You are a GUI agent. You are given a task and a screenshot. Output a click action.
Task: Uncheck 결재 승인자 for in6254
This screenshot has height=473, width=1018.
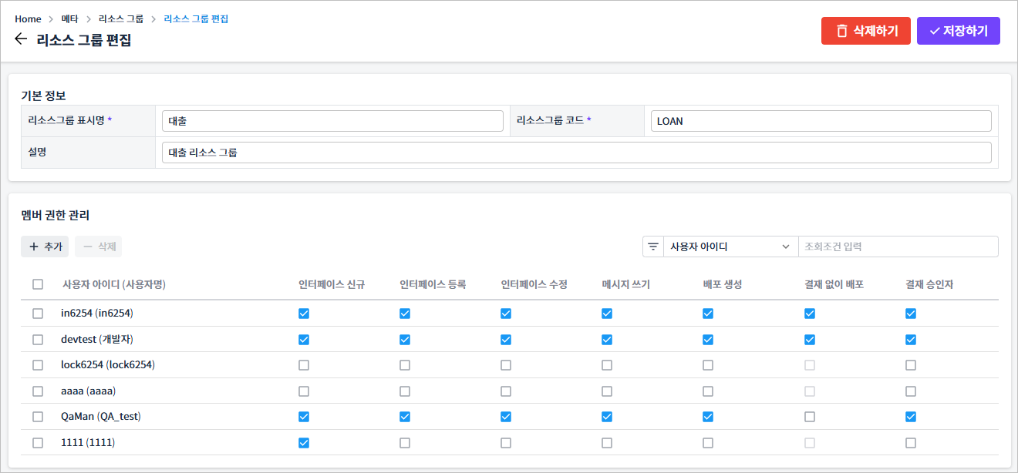click(911, 314)
